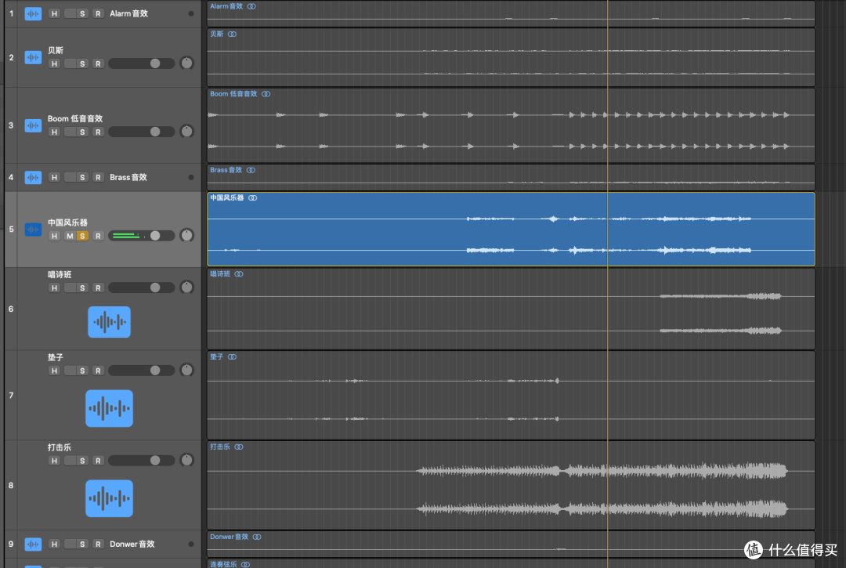Click track name text '打击乐' in header

click(x=60, y=447)
